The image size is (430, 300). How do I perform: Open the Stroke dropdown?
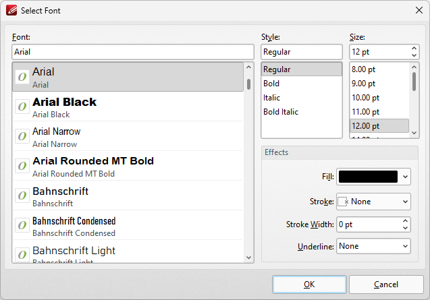coord(373,202)
